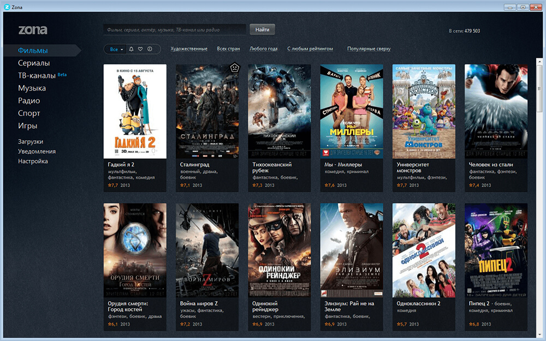Expand the Художественные genre filter

point(188,49)
